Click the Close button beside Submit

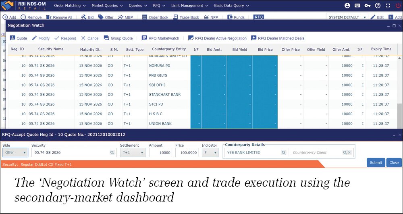tap(394, 162)
